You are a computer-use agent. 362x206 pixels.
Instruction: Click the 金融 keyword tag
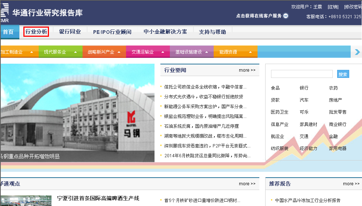tap(334, 136)
